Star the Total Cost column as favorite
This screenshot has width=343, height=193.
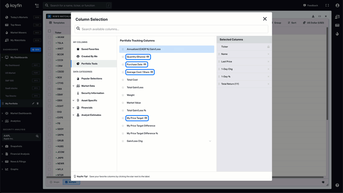(x=123, y=80)
